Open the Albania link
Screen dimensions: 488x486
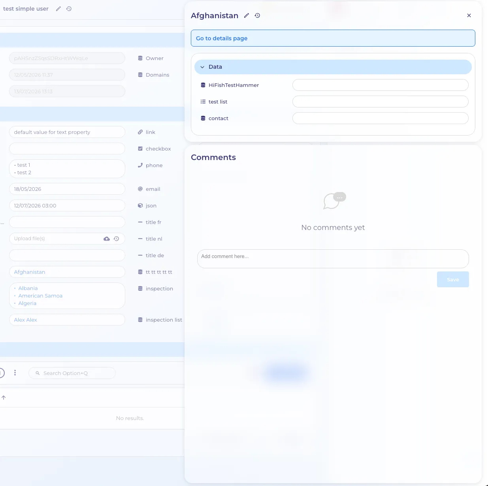28,288
